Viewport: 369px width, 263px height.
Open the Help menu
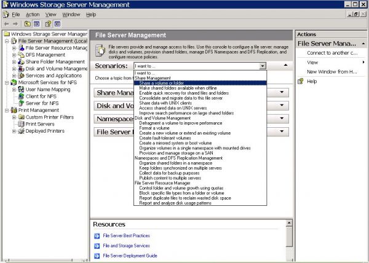[x=91, y=15]
